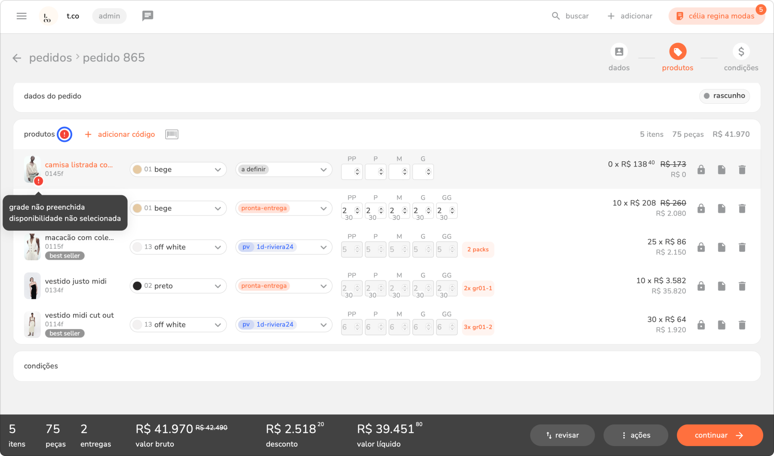Click the adicionar código link

tap(126, 134)
